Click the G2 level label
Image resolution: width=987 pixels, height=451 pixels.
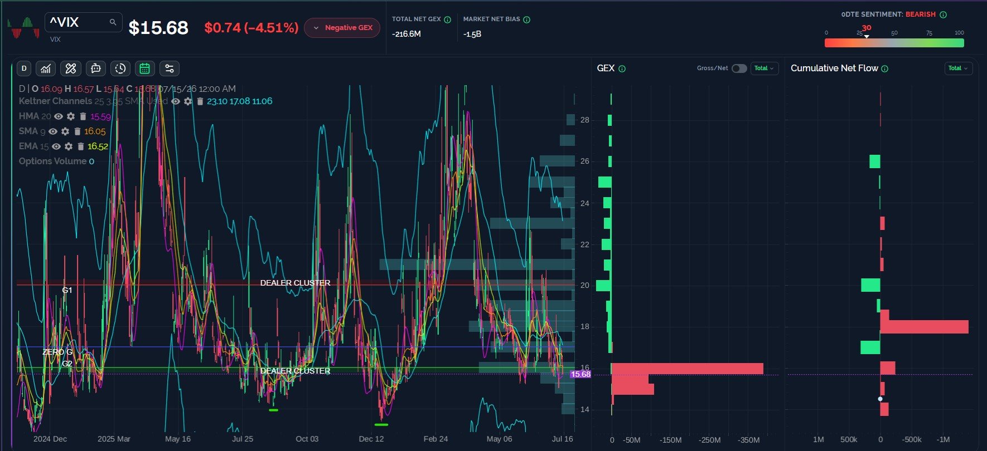[67, 364]
